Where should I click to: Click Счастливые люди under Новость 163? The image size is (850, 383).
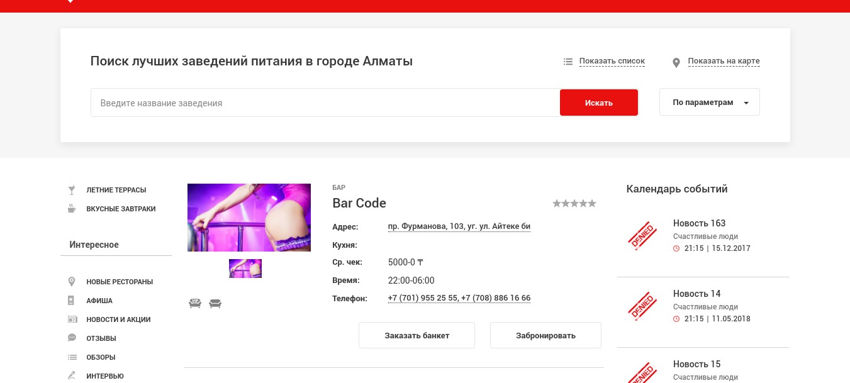point(705,236)
